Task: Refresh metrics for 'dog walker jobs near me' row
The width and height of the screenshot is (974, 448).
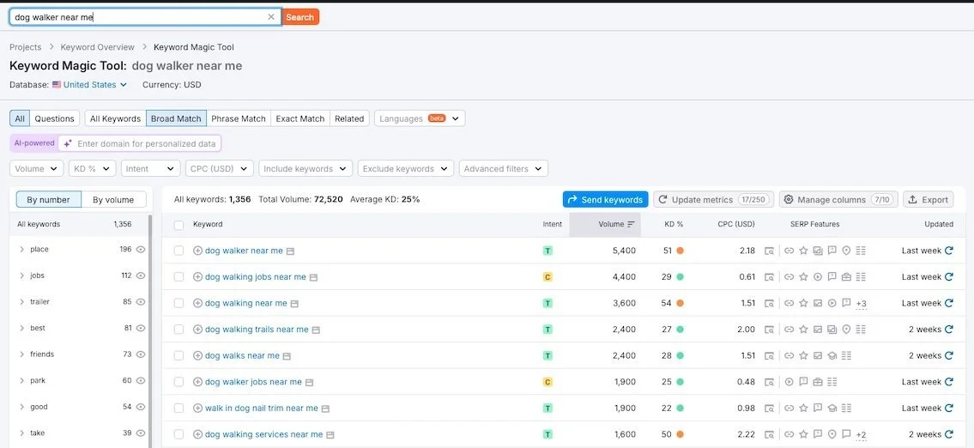Action: [x=948, y=382]
